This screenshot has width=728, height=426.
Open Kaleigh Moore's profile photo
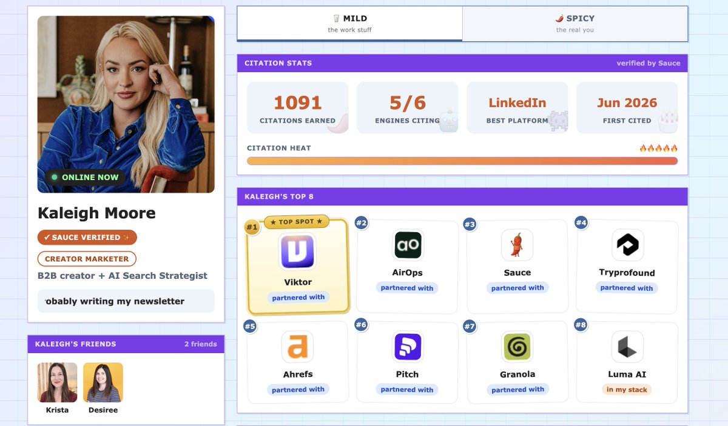[126, 104]
